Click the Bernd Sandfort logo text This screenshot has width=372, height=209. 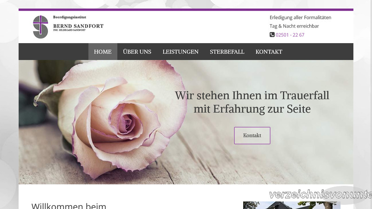78,26
